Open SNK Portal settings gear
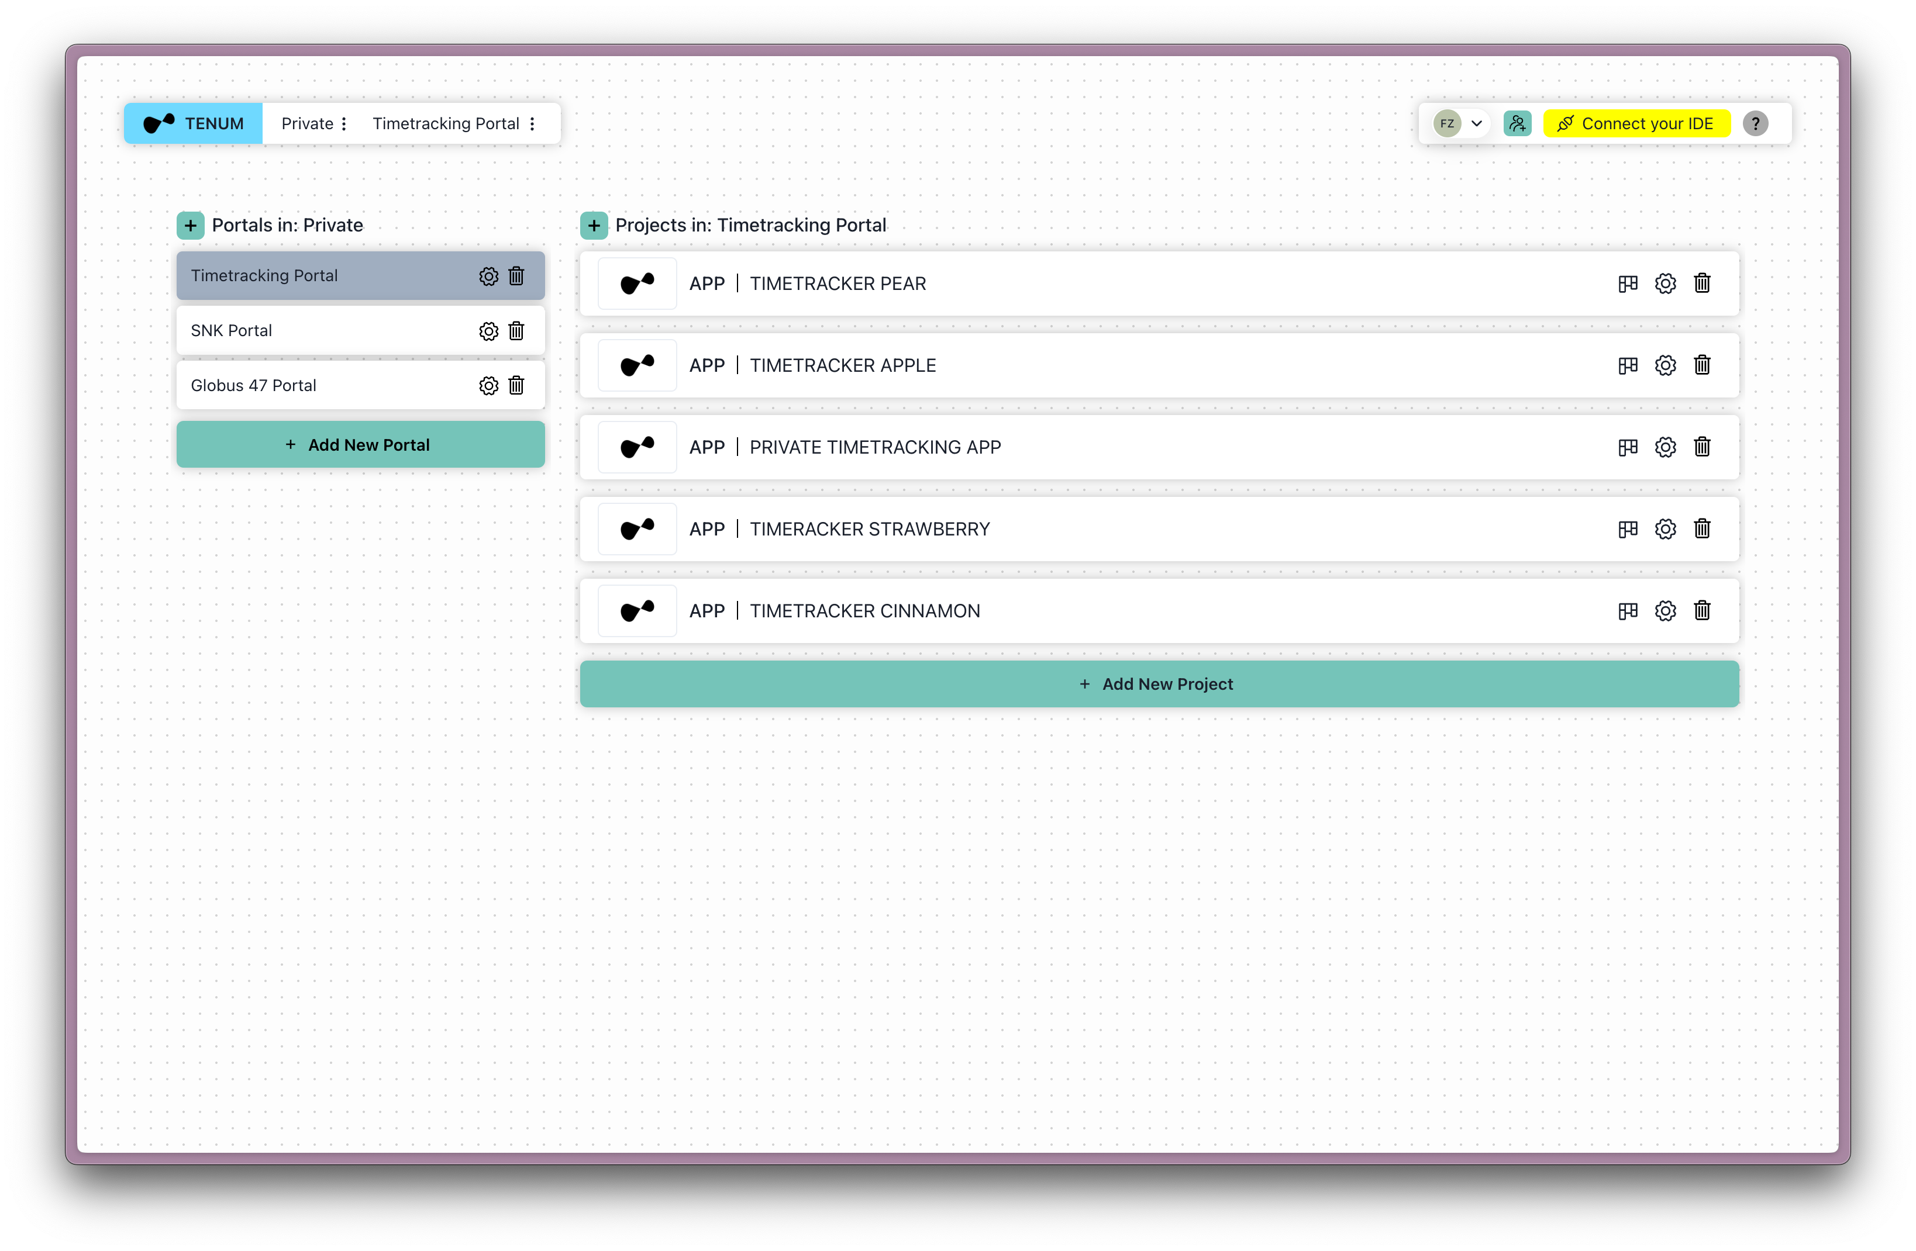Screen dimensions: 1916x1251 tap(488, 331)
